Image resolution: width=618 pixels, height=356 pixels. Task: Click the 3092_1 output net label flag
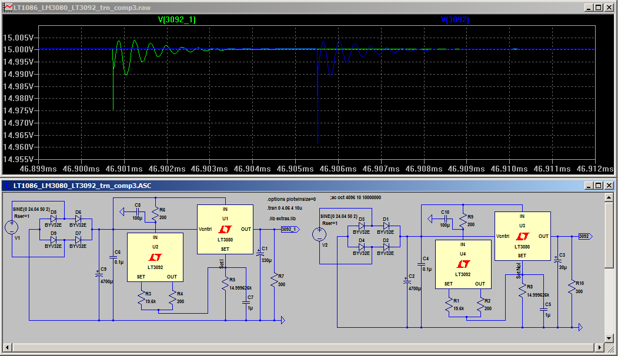click(290, 229)
